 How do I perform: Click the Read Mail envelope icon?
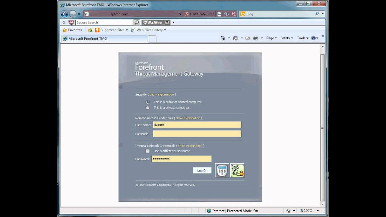(248, 38)
